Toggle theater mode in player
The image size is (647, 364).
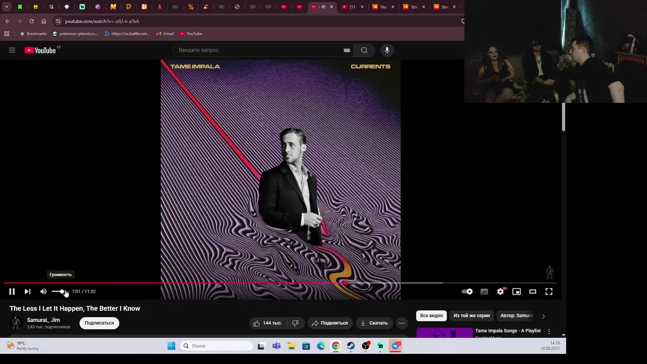[x=533, y=292]
